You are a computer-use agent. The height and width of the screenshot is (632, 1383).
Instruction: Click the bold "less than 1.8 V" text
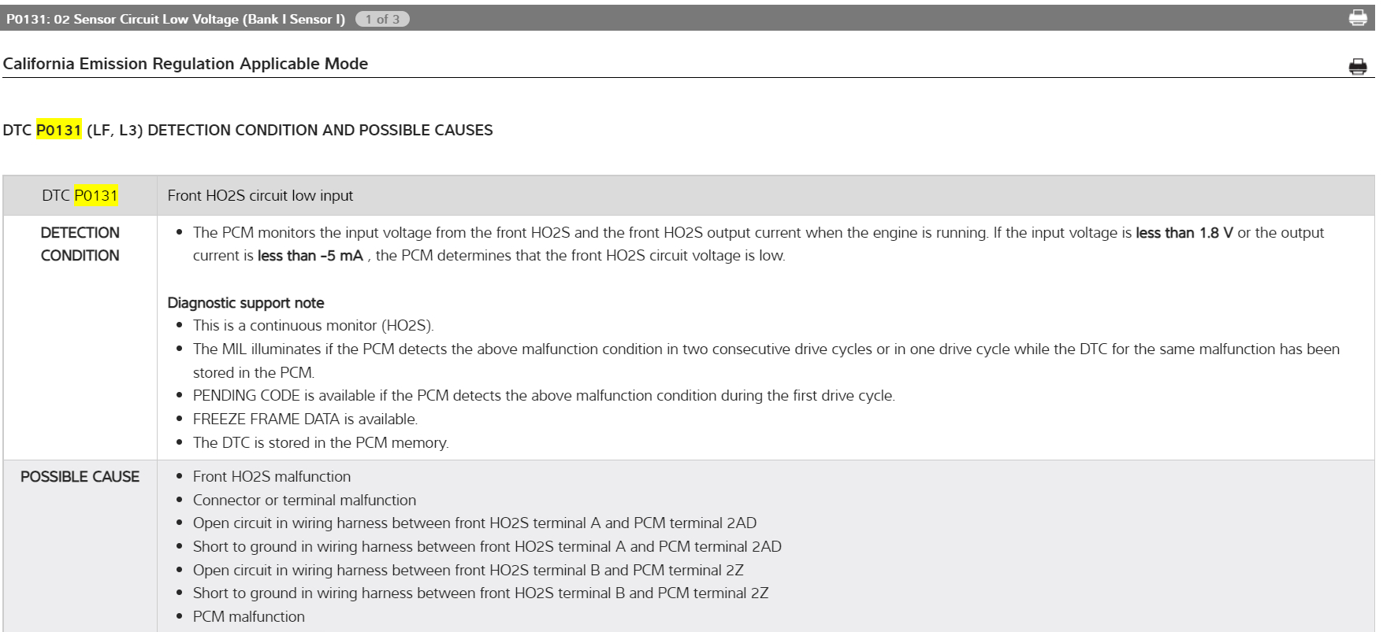point(1184,233)
